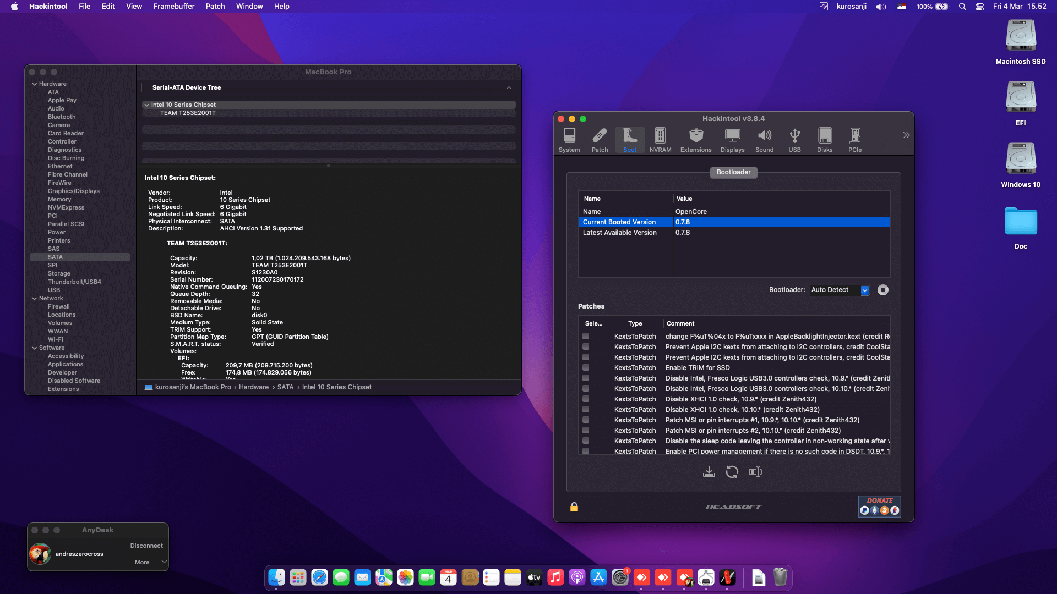Open the NVRAM section in Hackintool
This screenshot has width=1057, height=594.
(x=660, y=139)
